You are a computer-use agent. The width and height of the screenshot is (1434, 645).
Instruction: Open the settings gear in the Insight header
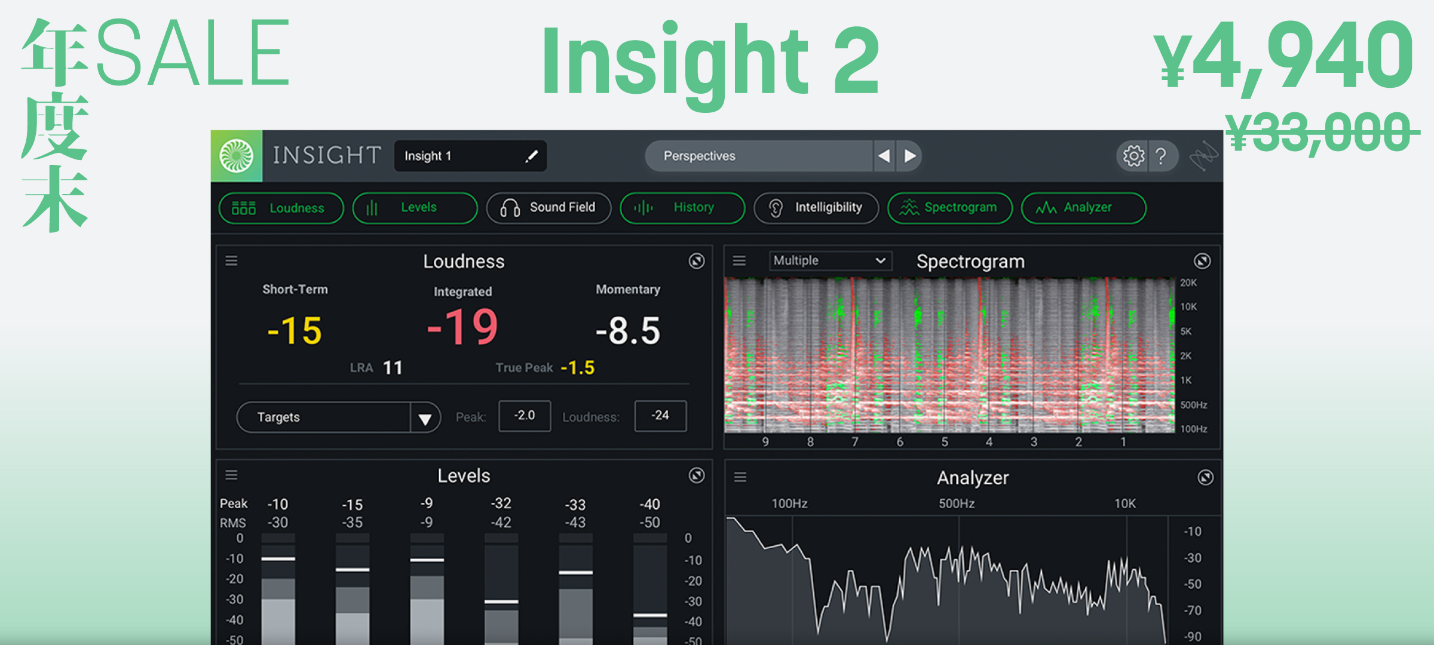point(1133,156)
